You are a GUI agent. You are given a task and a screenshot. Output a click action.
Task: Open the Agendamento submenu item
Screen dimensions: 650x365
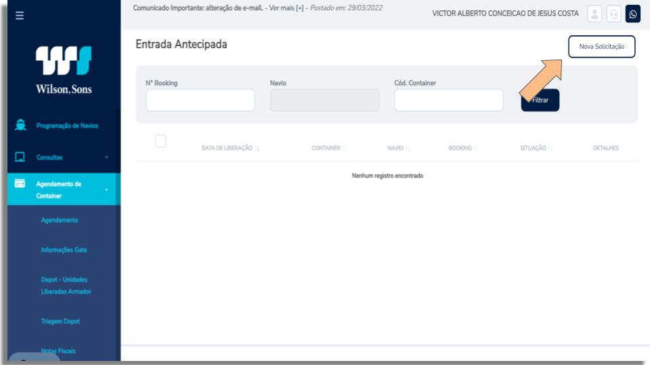(x=60, y=220)
